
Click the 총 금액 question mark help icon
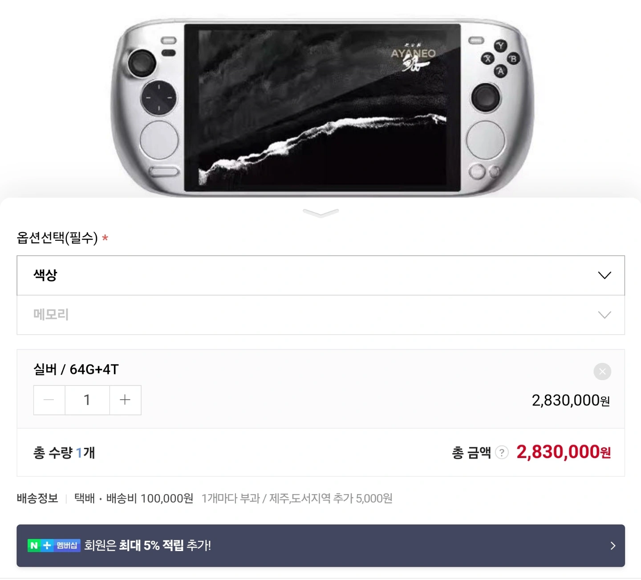pos(502,452)
